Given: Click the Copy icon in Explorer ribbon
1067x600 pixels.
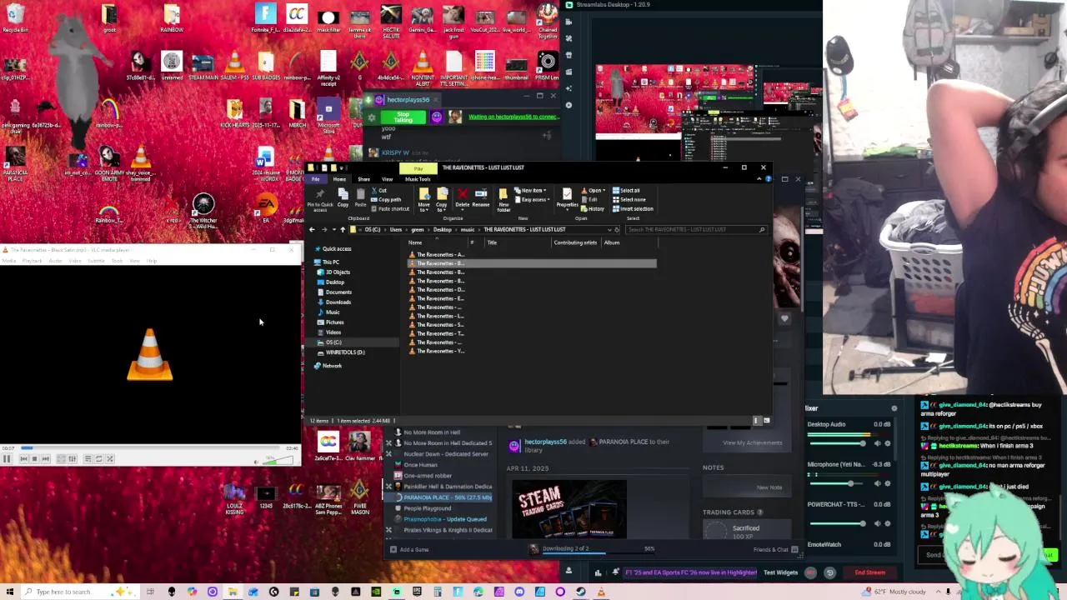Looking at the screenshot, I should click(343, 197).
